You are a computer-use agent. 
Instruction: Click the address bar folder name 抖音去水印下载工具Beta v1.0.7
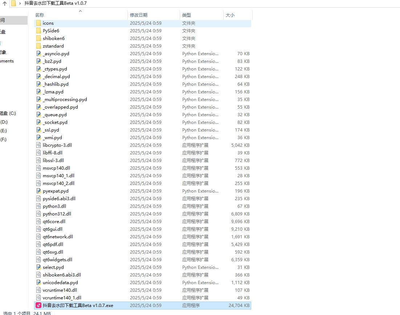pyautogui.click(x=56, y=3)
